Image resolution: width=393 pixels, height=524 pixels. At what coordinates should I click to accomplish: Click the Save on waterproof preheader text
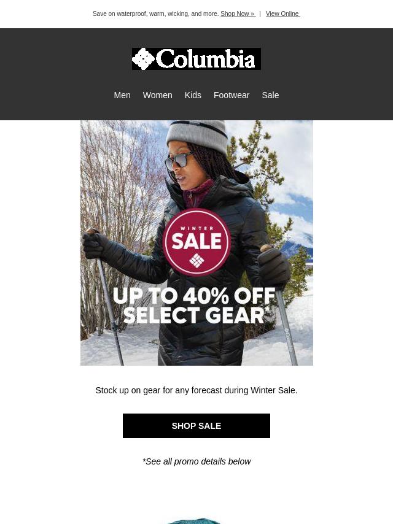point(155,13)
